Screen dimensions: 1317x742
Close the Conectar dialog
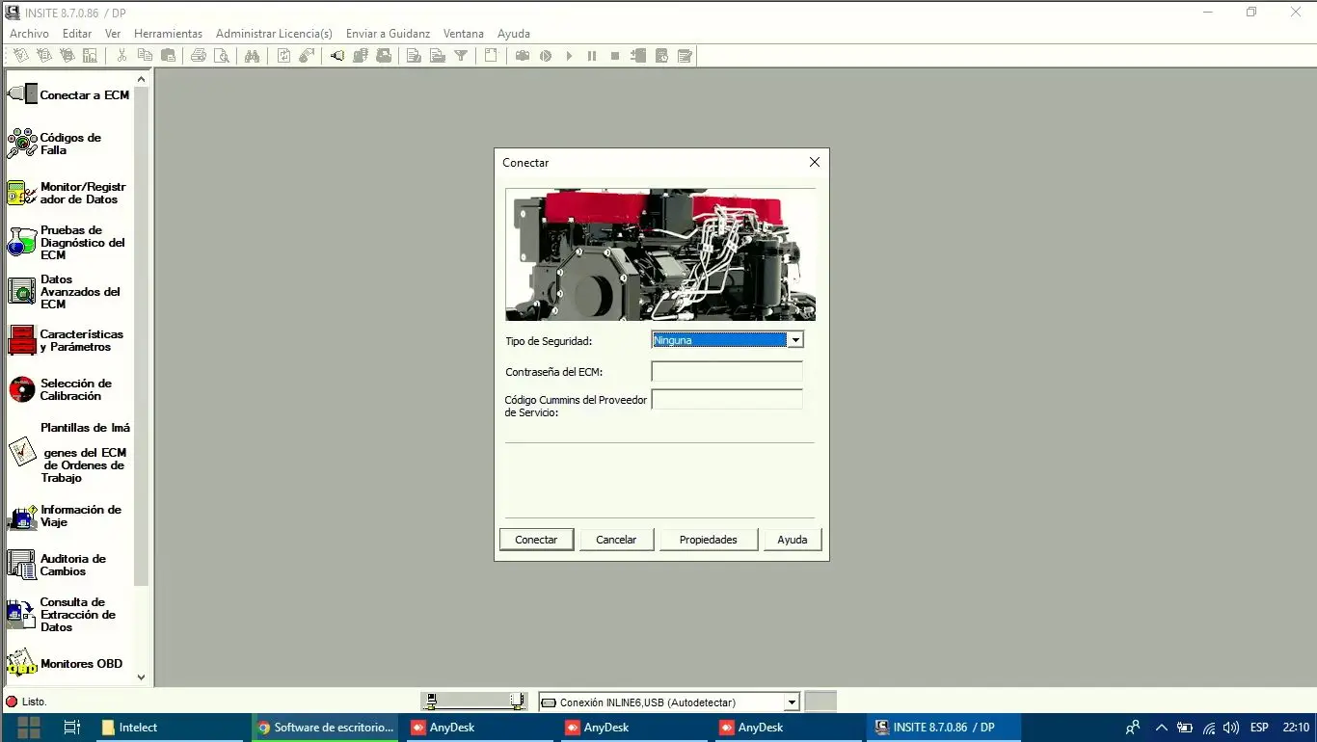pyautogui.click(x=815, y=162)
